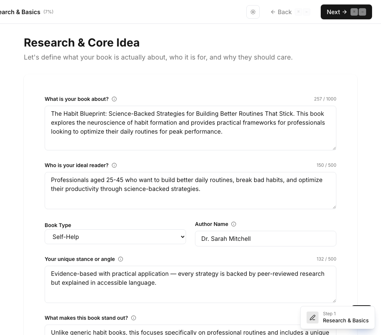Image resolution: width=381 pixels, height=335 pixels.
Task: Click the keyboard shortcut badge inside Next button
Action: [358, 12]
